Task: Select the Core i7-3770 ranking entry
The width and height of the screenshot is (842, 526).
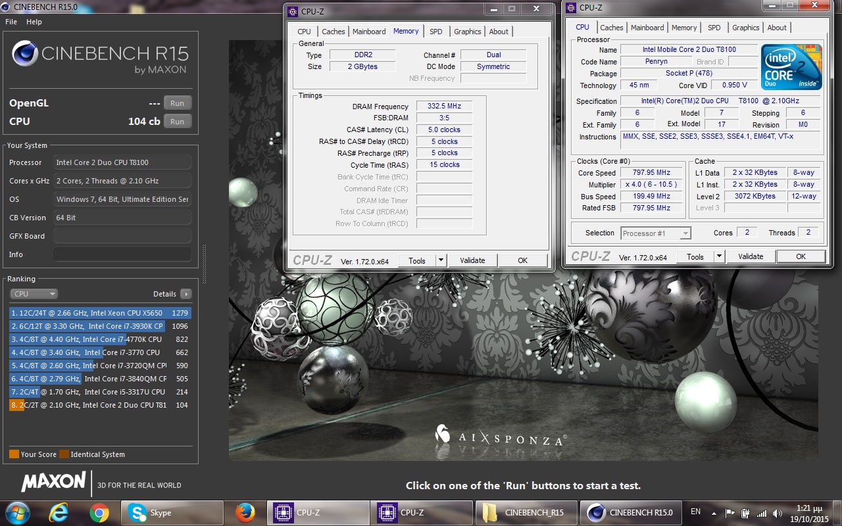Action: point(100,352)
